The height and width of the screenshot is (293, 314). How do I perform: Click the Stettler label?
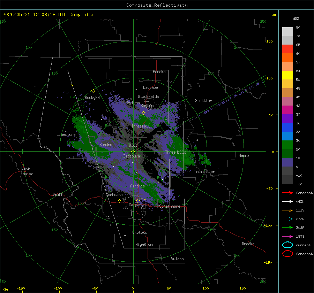203,101
